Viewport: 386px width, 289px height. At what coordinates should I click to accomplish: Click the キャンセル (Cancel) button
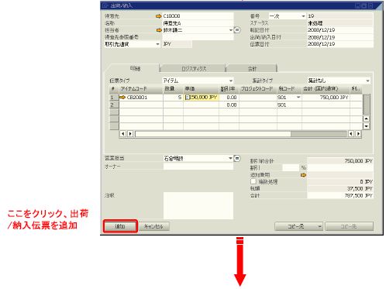click(154, 226)
